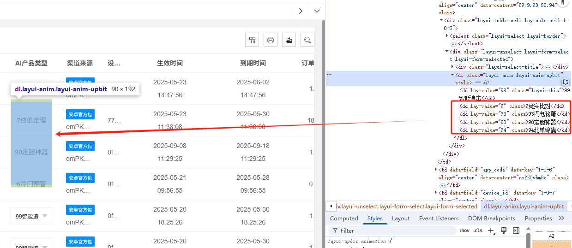This screenshot has width=572, height=248.
Task: Expand the ellipsis inside layui-select-title div
Action: tap(548, 67)
